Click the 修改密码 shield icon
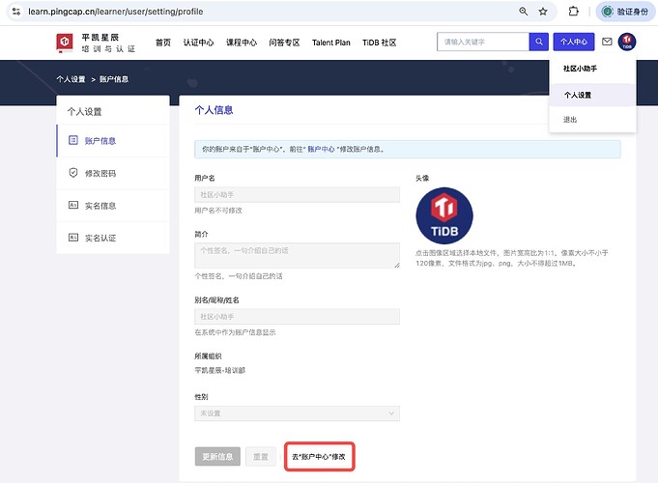 73,173
